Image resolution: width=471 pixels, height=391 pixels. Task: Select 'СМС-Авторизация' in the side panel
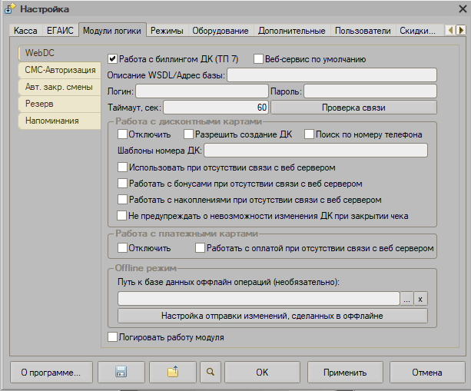[60, 70]
